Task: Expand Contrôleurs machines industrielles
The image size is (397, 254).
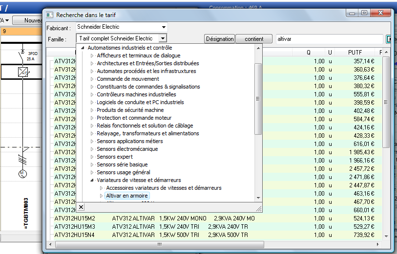Action: (92, 94)
